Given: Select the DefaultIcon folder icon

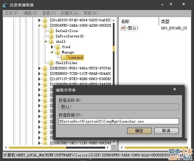Looking at the screenshot, I should pos(51,31).
